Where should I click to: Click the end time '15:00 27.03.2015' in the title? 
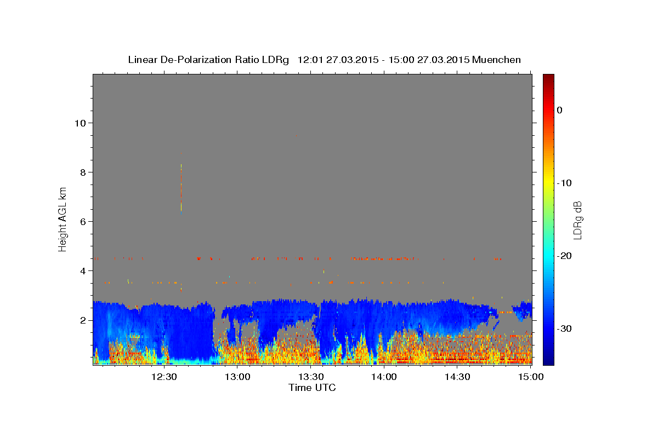(x=429, y=60)
